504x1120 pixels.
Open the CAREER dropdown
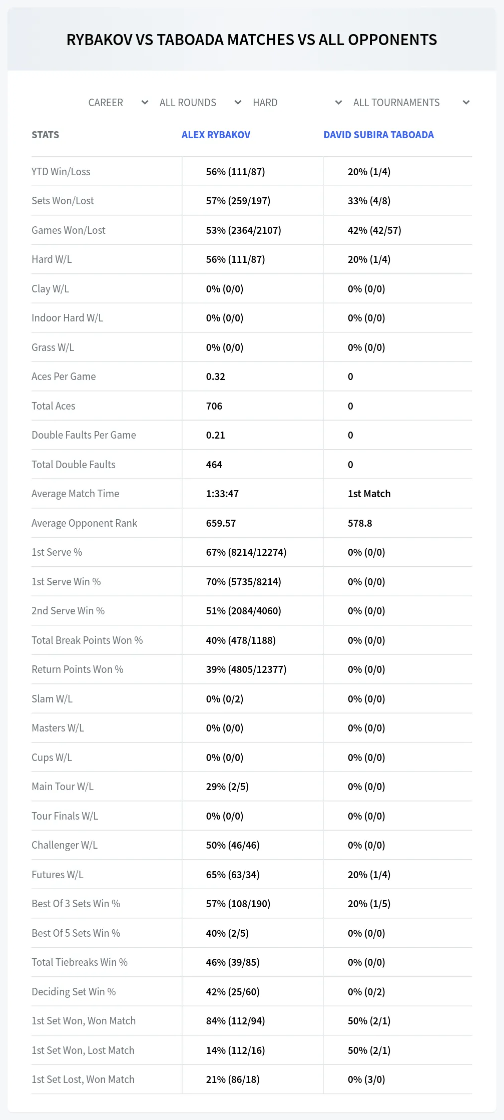pyautogui.click(x=118, y=103)
